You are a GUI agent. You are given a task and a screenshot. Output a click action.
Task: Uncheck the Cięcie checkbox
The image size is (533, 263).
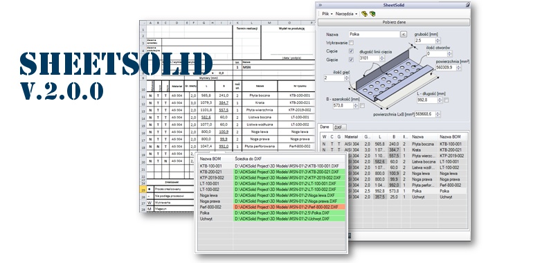pos(351,51)
